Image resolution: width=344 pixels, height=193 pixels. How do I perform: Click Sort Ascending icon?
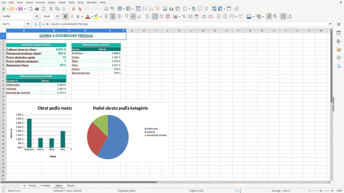[145, 9]
